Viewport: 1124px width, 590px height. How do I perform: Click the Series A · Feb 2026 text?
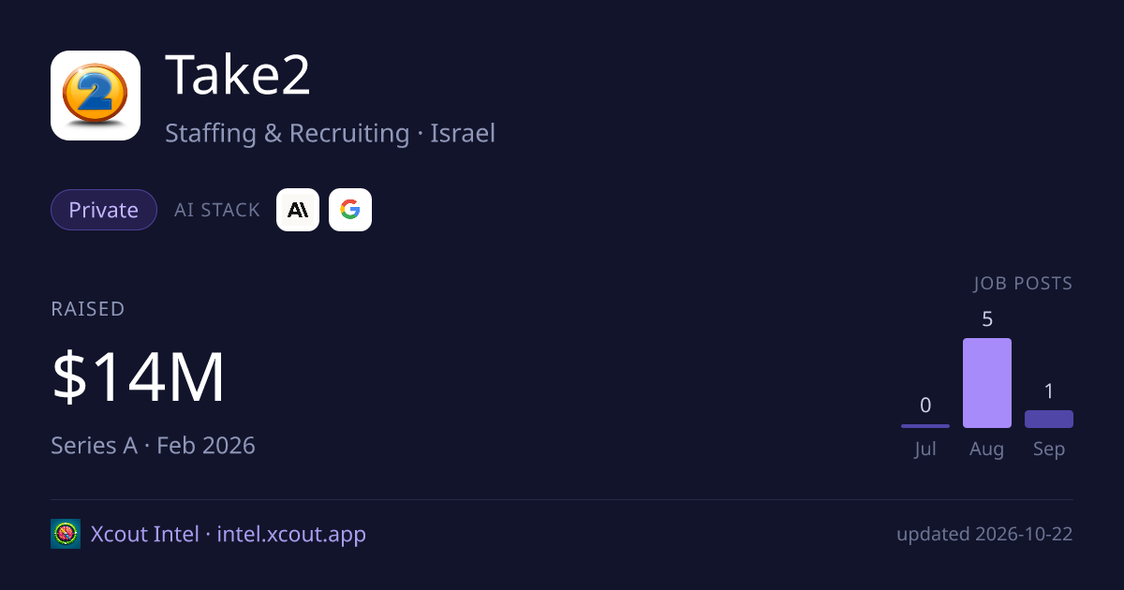(x=153, y=445)
